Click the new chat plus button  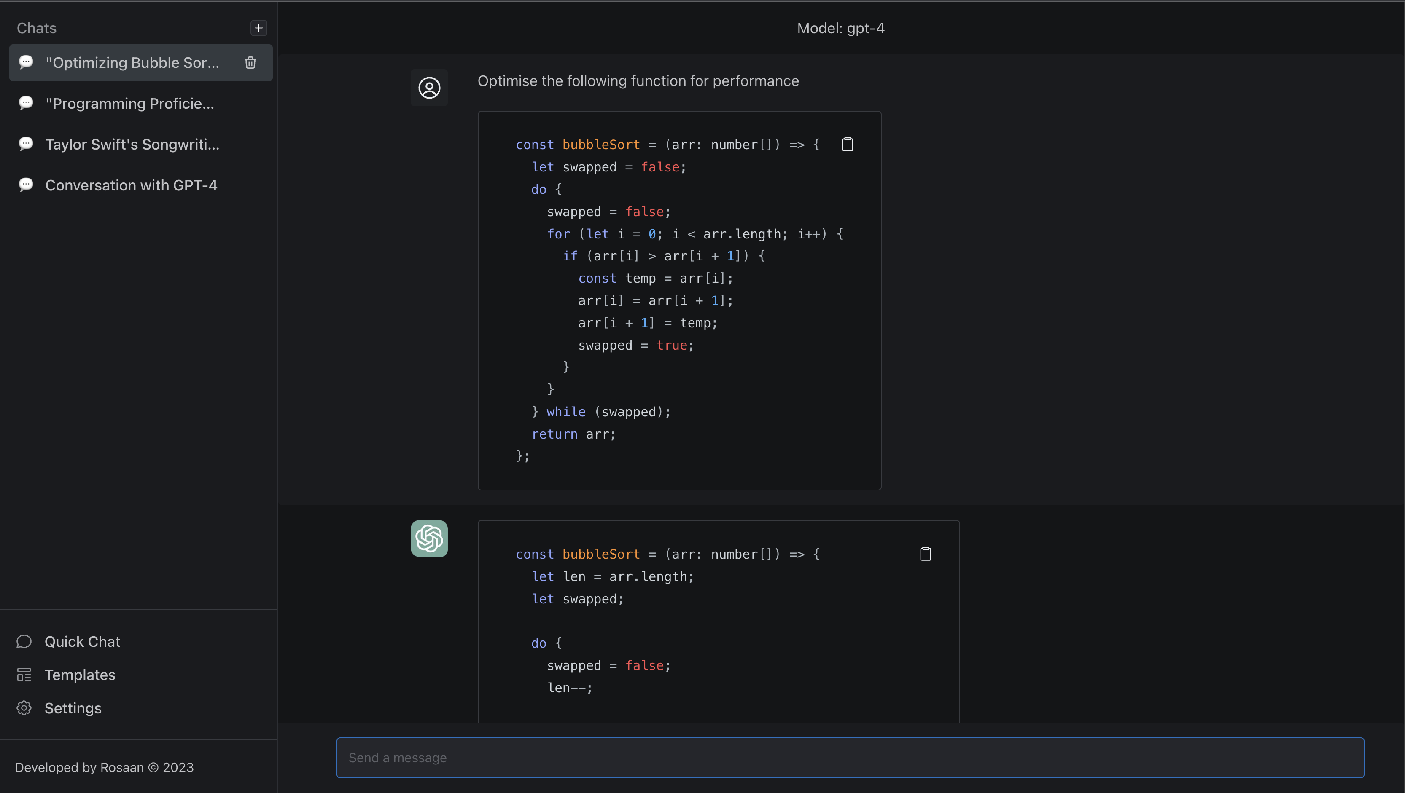click(258, 28)
